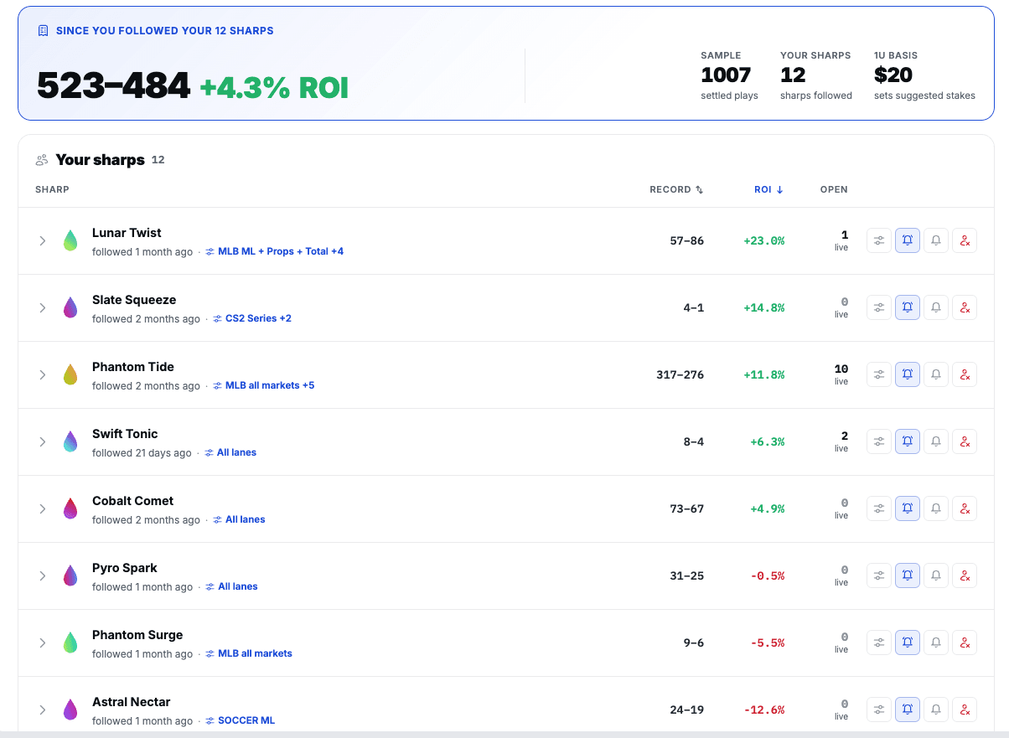Unfollow Lunar Twist with red user icon

coord(965,240)
